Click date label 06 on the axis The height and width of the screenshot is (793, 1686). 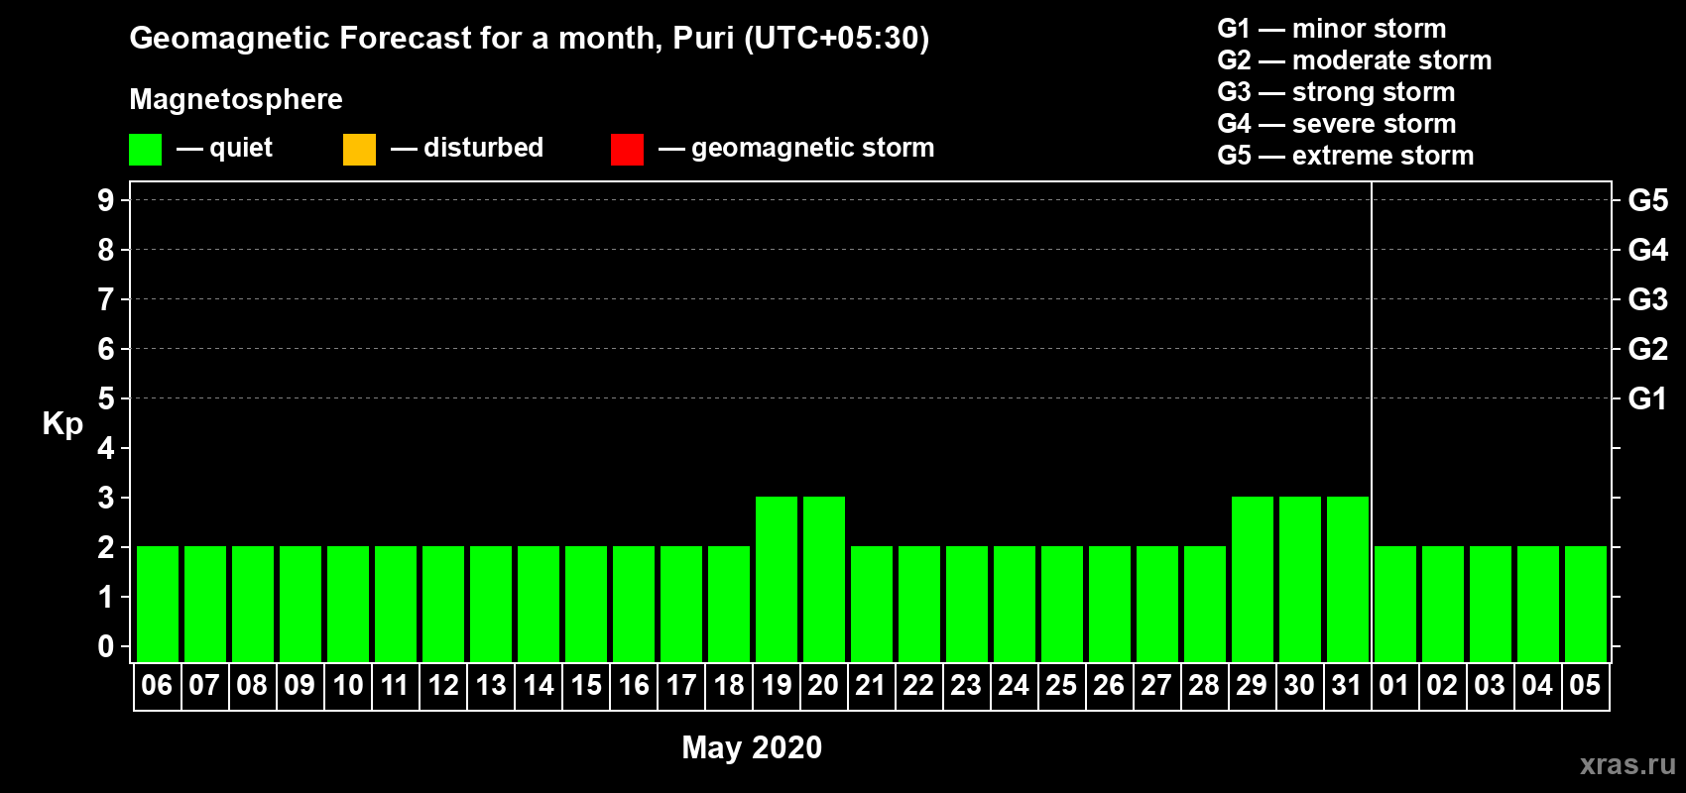(157, 685)
